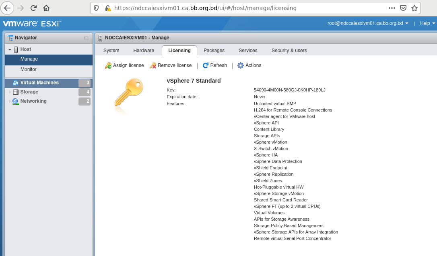Click the tracking protection shield icon
The width and height of the screenshot is (437, 256).
click(x=96, y=8)
